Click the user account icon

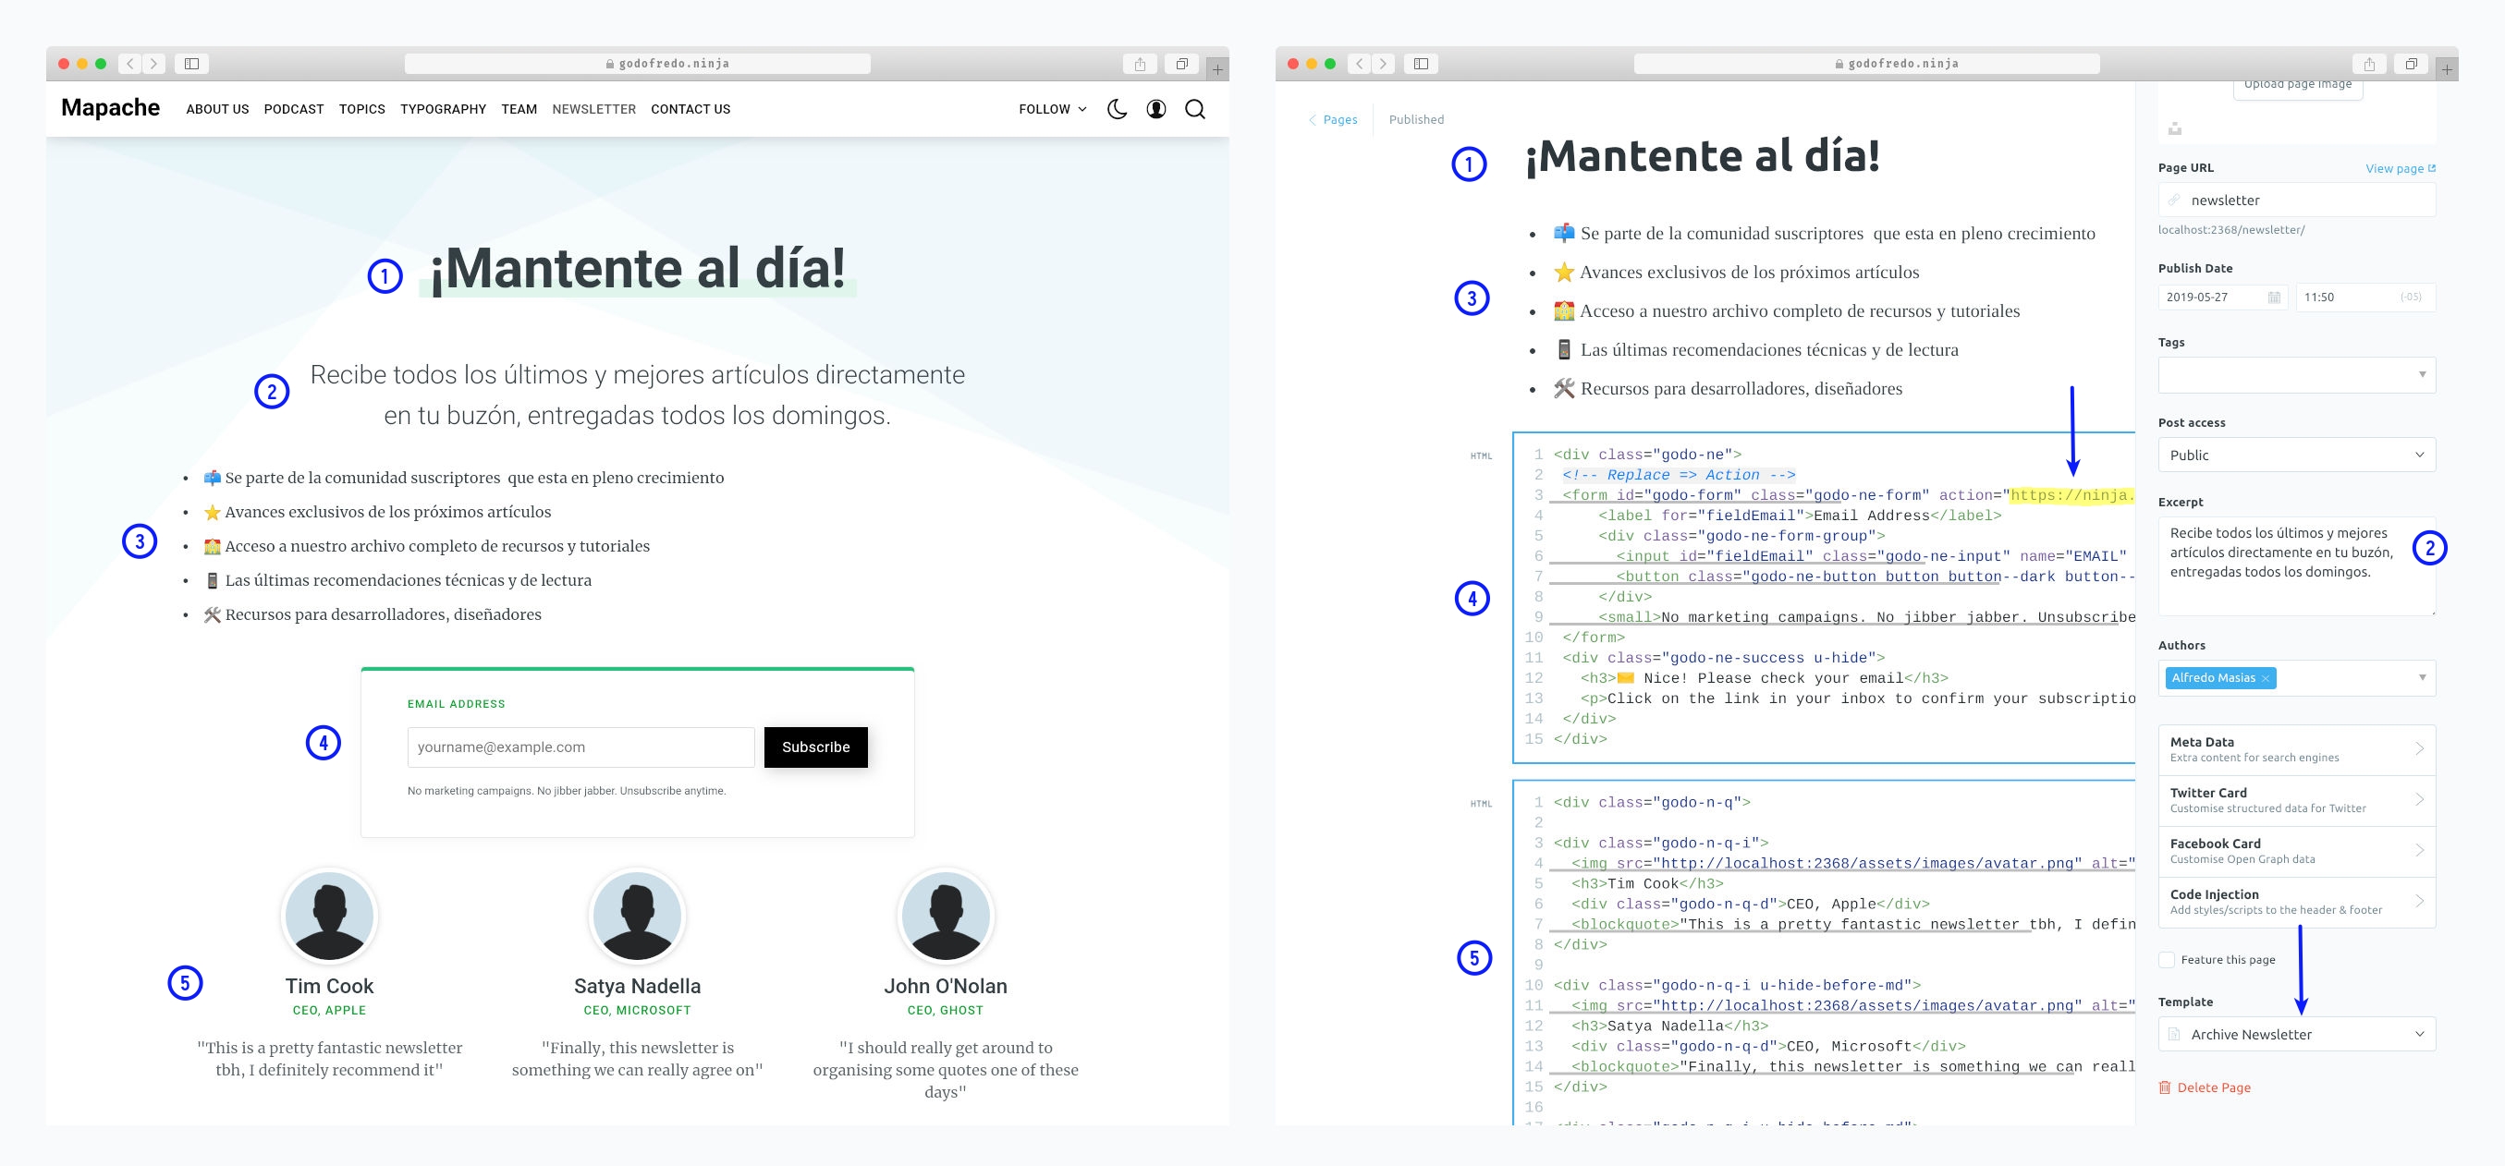1156,110
